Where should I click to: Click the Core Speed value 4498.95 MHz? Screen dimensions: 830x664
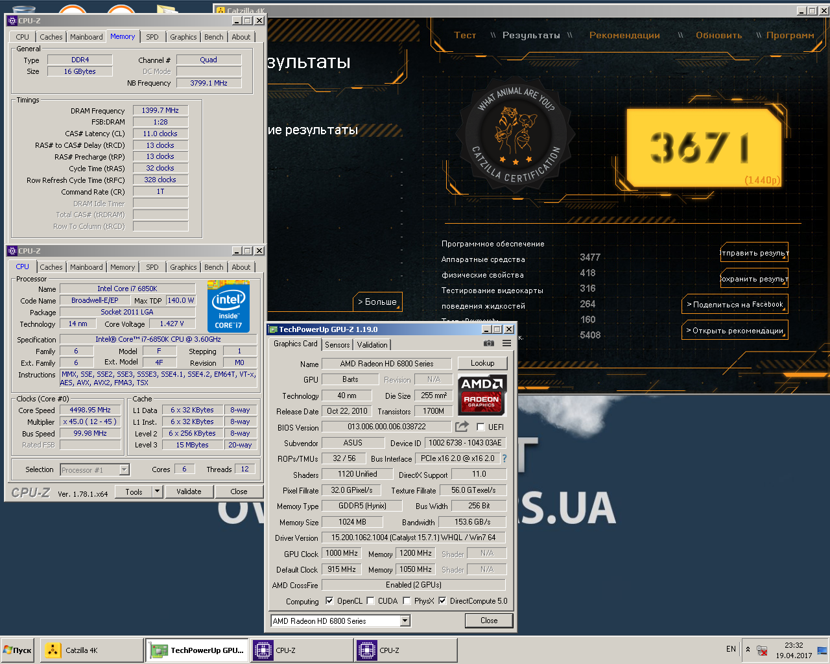[x=90, y=410]
